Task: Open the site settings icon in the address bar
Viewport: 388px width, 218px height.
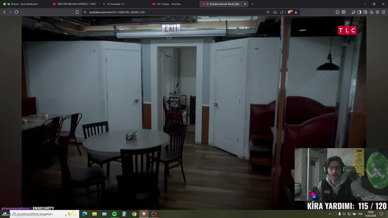Action: [85, 12]
